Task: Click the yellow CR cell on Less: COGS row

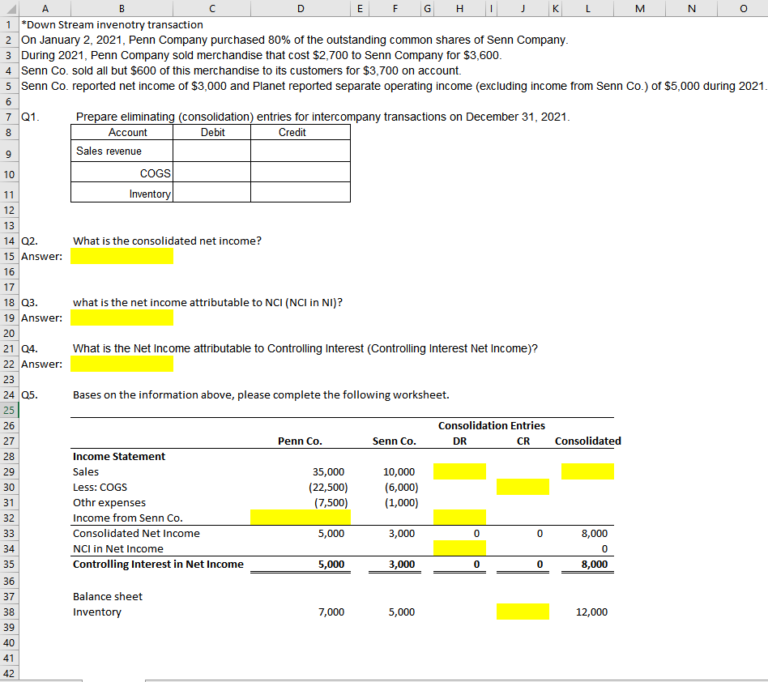Action: 523,487
